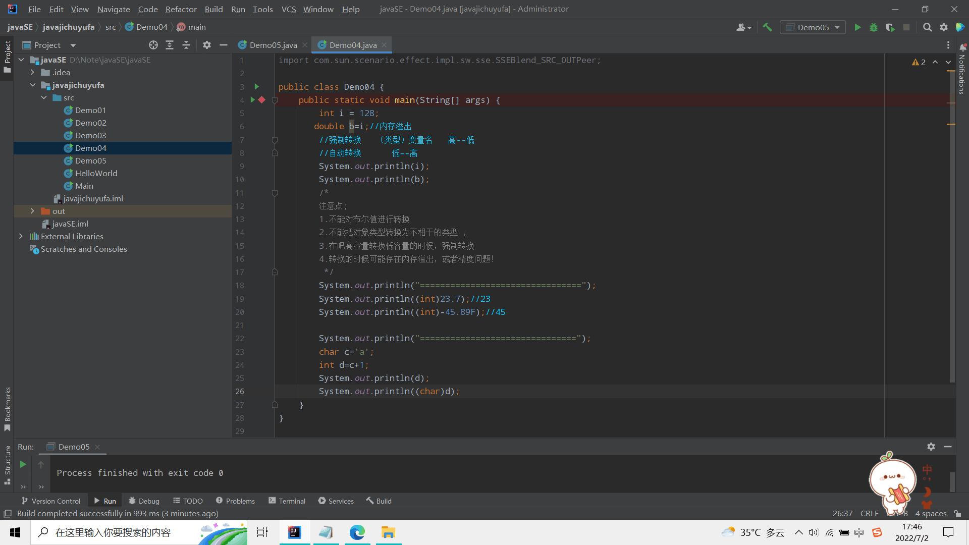
Task: Open Microsoft Edge from taskbar
Action: pos(357,532)
